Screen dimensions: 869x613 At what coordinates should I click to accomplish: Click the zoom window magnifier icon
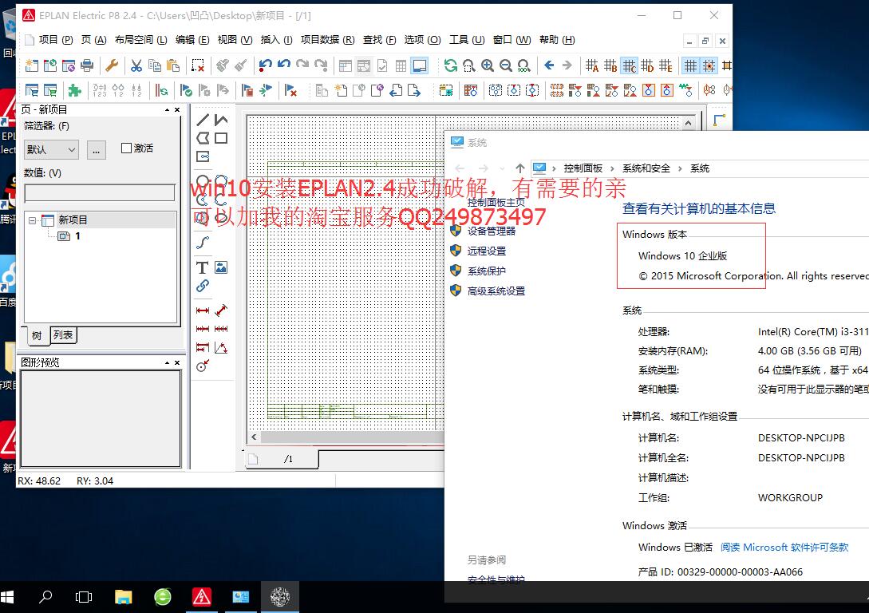coord(469,66)
